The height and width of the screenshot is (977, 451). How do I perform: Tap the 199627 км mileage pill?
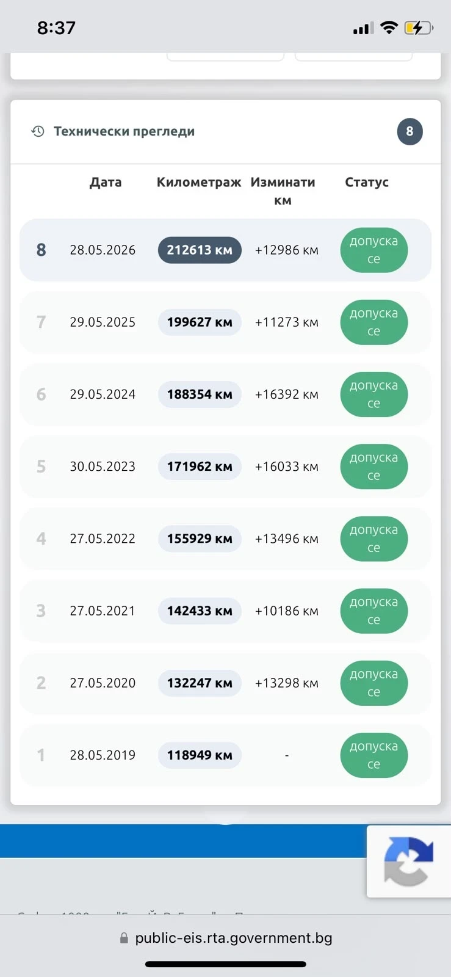click(200, 322)
